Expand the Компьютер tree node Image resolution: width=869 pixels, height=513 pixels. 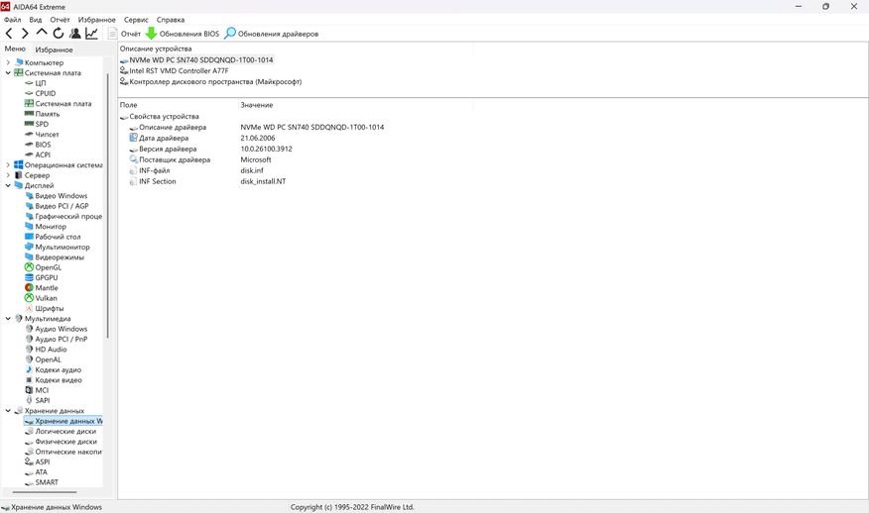8,62
